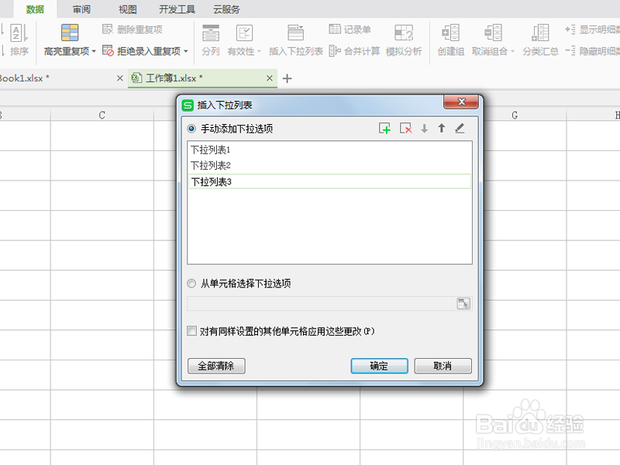This screenshot has width=620, height=465.
Task: Switch to Cloud Services (云服务) tab
Action: pyautogui.click(x=226, y=9)
